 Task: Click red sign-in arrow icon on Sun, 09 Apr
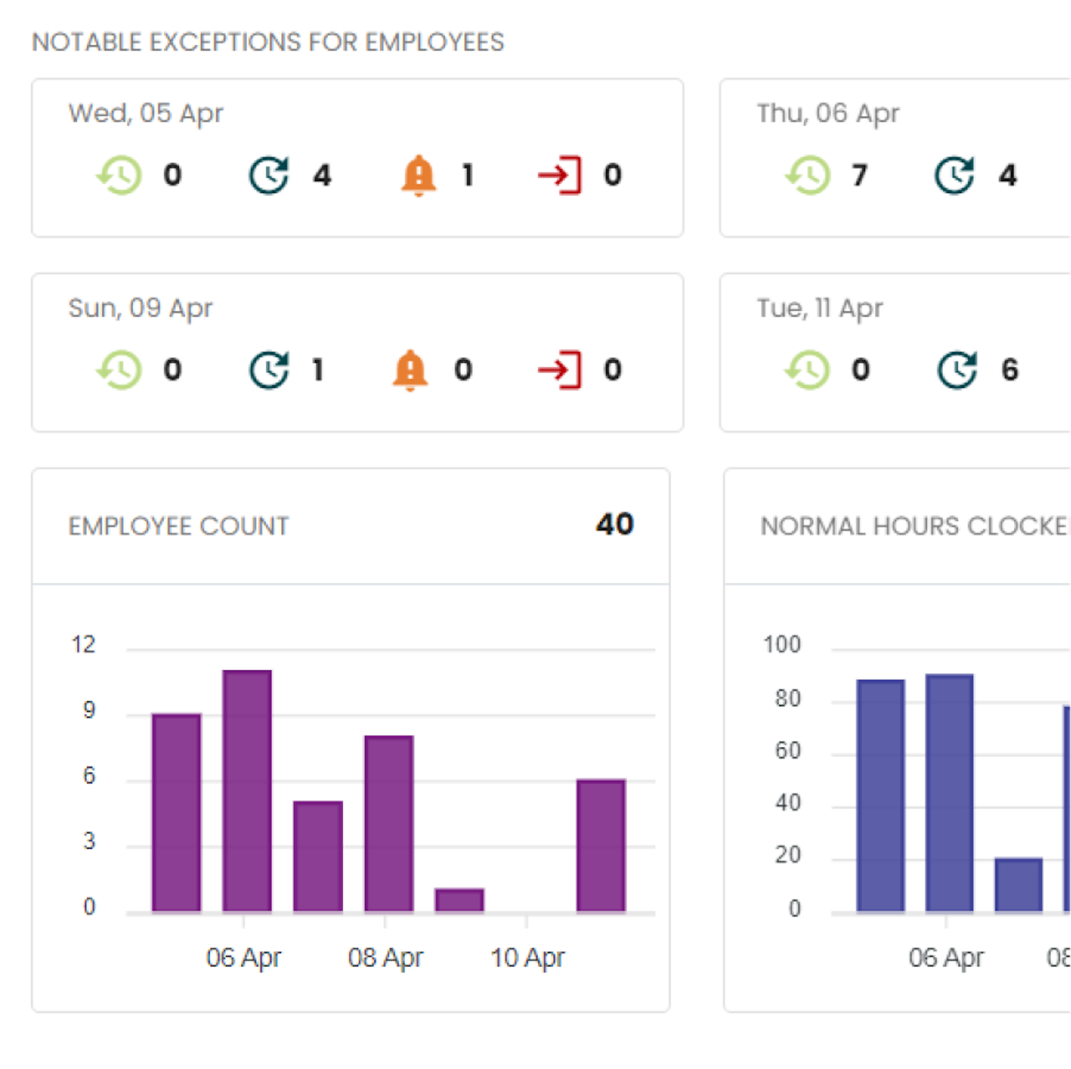[x=560, y=370]
